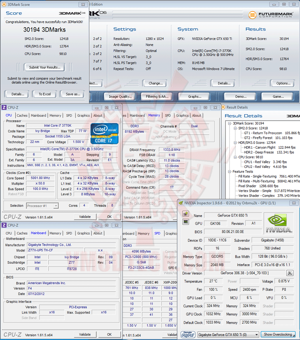This screenshot has width=300, height=340.
Task: Click Change... under Settings
Action: pos(155,83)
